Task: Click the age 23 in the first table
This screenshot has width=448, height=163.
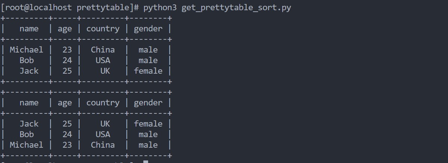Action: coord(67,49)
